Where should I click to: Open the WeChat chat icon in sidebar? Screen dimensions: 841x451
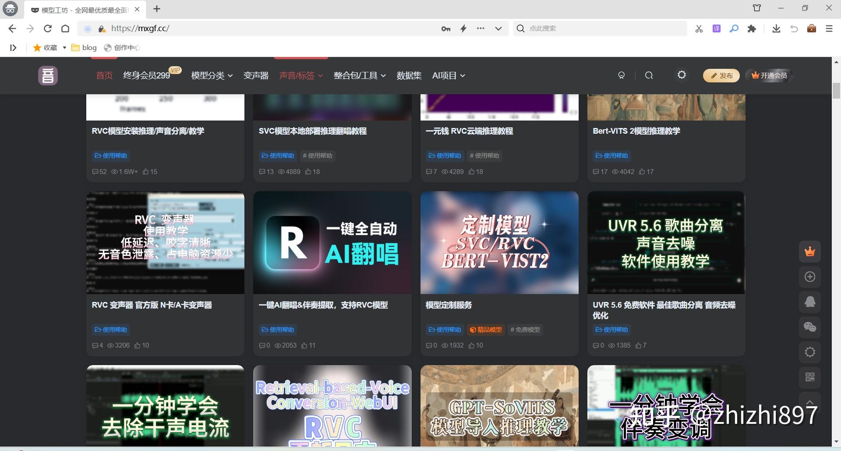click(809, 327)
